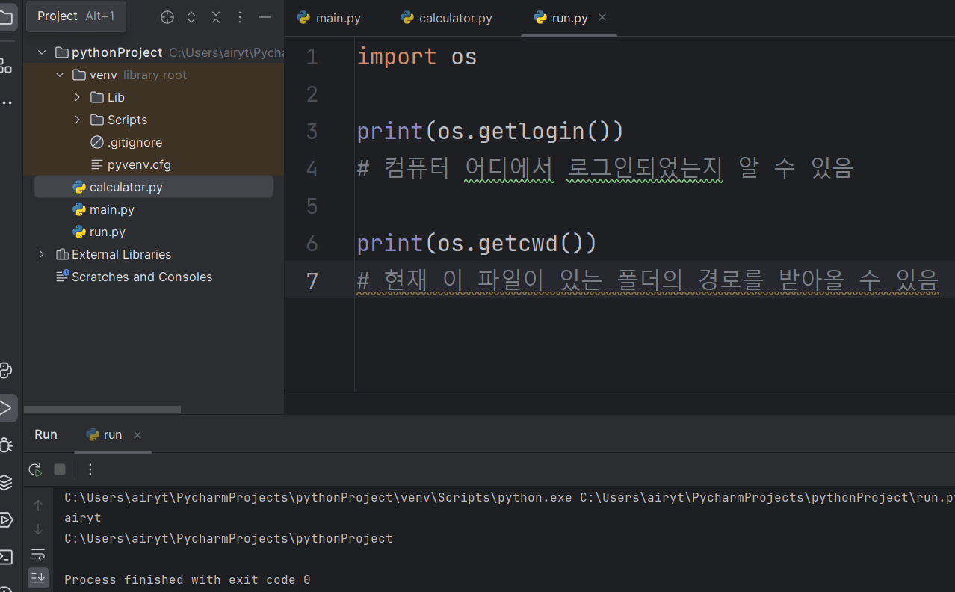Click Select Opened File crosshair icon
Screen dimensions: 955x592
pos(167,16)
